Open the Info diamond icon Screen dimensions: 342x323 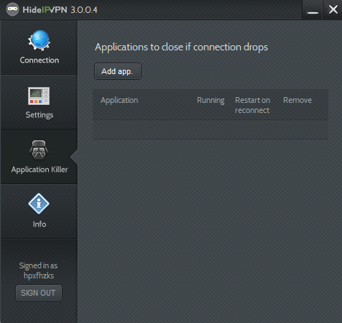(39, 204)
